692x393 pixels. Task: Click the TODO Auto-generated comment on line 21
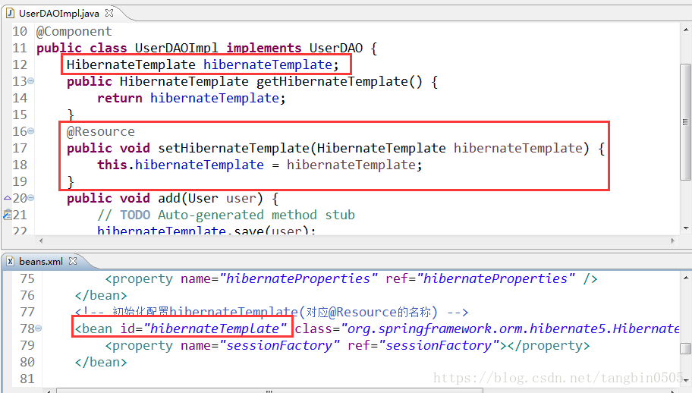226,215
